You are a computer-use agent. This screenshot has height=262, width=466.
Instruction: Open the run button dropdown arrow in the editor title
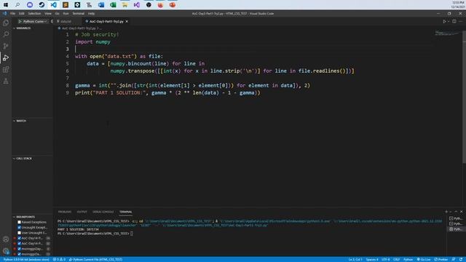point(449,21)
